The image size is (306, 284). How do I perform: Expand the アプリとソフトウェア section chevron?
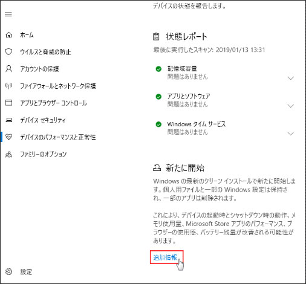tap(290, 106)
